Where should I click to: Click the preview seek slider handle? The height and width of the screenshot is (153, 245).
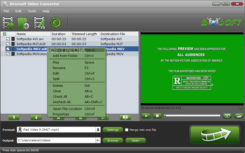[x=165, y=115]
